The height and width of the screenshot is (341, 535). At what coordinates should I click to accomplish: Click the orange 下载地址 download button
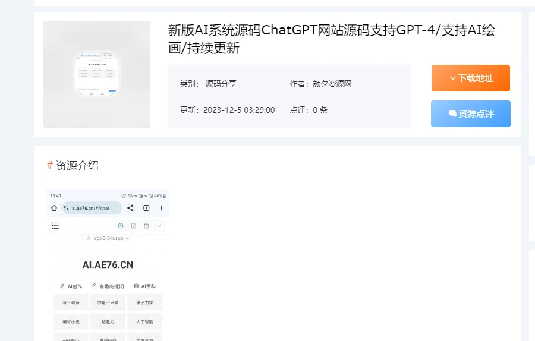pos(470,78)
